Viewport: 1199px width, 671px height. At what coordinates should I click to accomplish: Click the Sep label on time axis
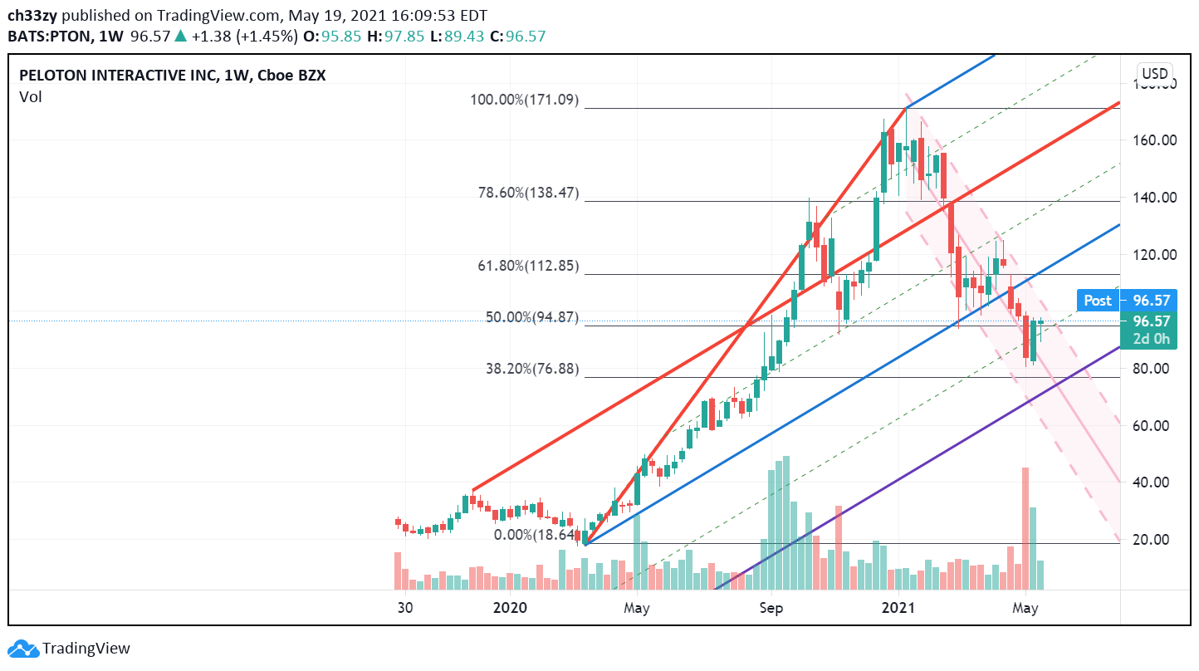771,607
